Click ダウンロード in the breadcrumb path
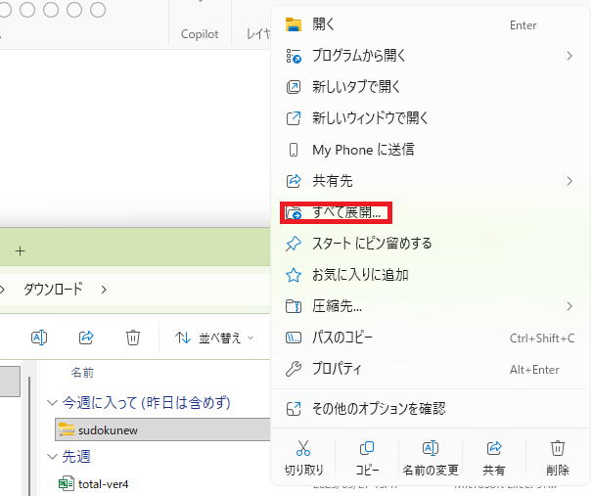 pyautogui.click(x=53, y=289)
